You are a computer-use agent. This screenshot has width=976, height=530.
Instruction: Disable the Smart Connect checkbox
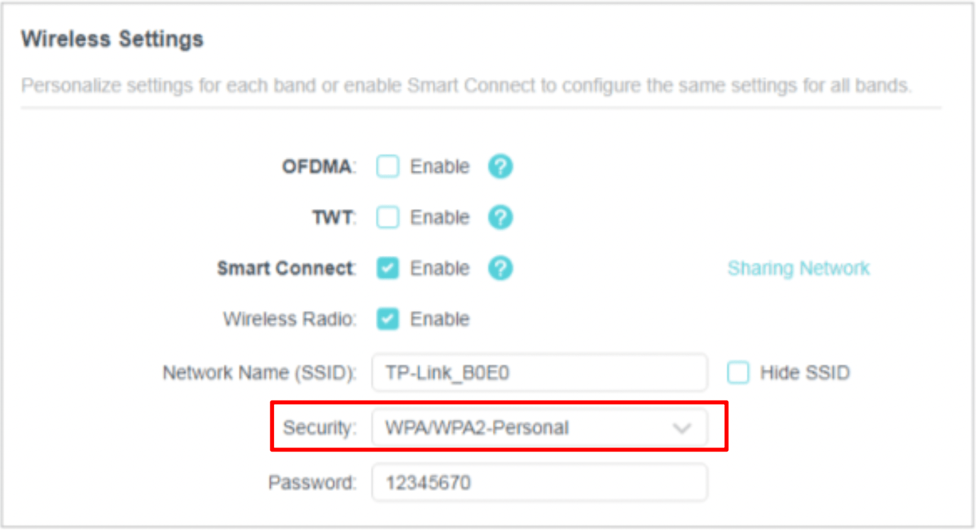tap(388, 268)
